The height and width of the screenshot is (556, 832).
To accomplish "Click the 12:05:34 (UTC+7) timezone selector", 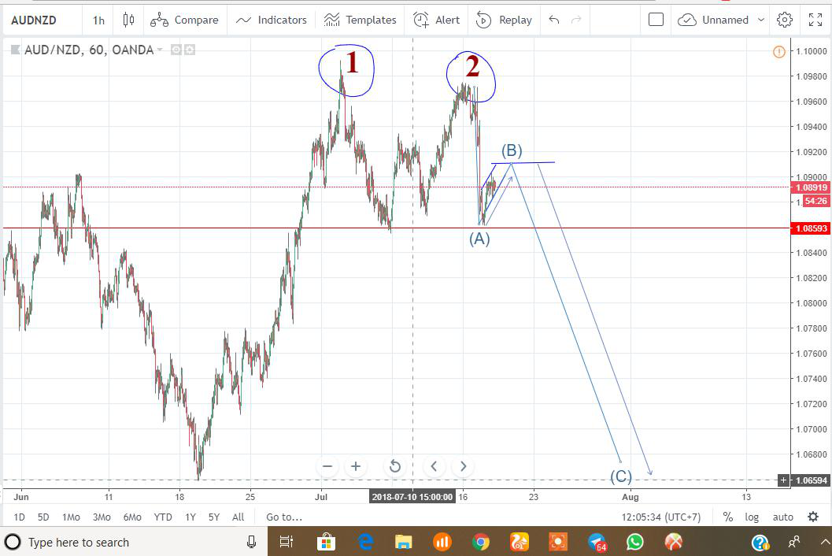I will point(661,517).
